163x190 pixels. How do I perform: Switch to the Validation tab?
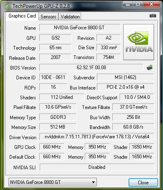click(70, 17)
